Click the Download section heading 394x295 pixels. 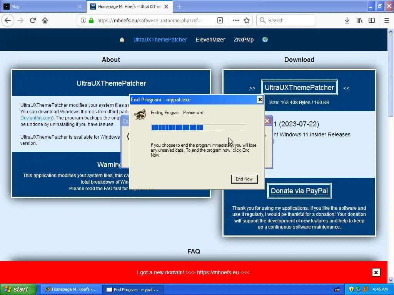click(299, 60)
